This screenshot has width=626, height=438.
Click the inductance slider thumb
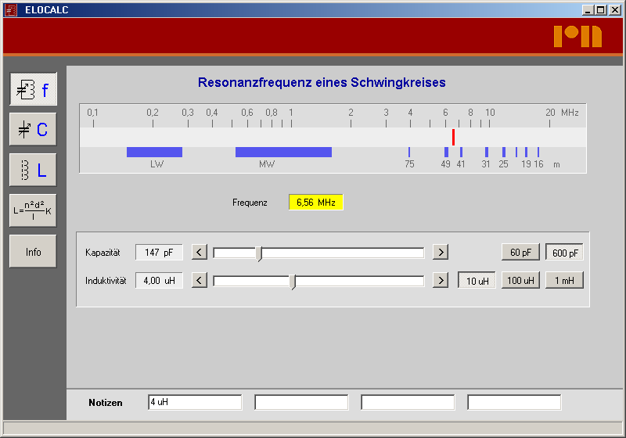pos(293,281)
